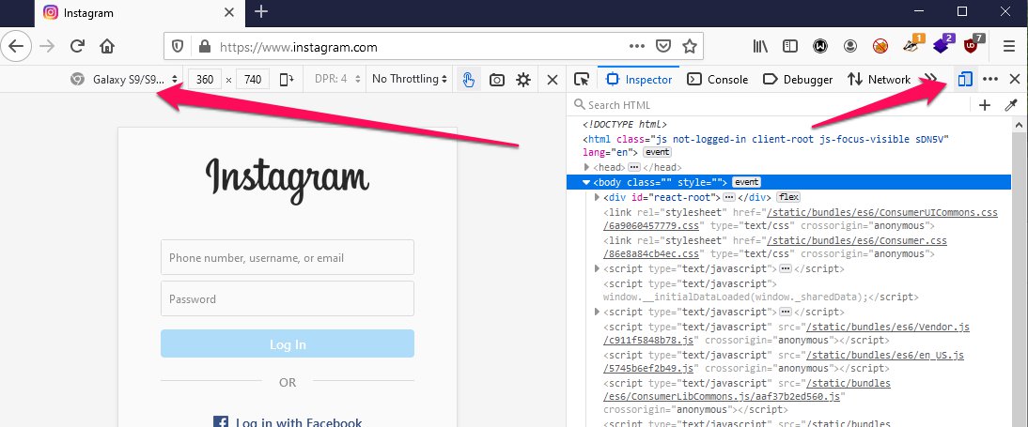1028x427 pixels.
Task: Toggle Responsive Design Mode button in devtools
Action: [964, 79]
